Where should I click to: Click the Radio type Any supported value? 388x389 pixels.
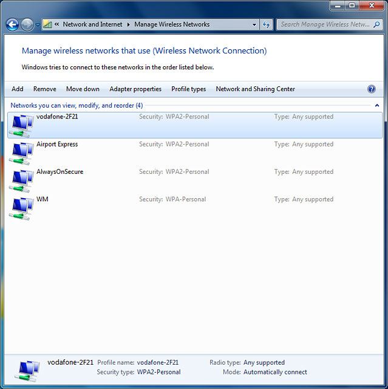click(264, 362)
